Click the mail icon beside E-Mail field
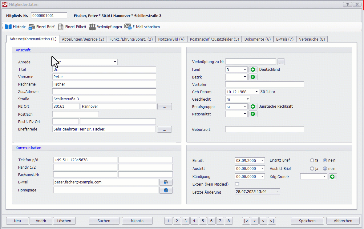 pyautogui.click(x=166, y=182)
